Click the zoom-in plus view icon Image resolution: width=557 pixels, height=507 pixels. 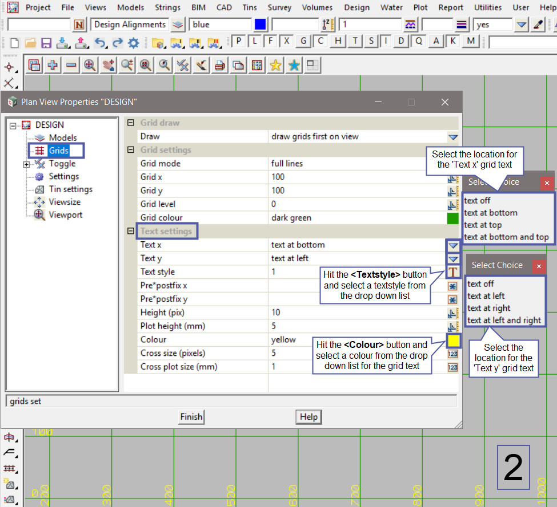point(53,66)
